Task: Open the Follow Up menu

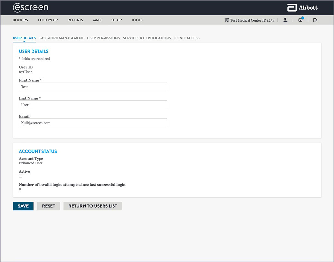Action: click(x=48, y=20)
